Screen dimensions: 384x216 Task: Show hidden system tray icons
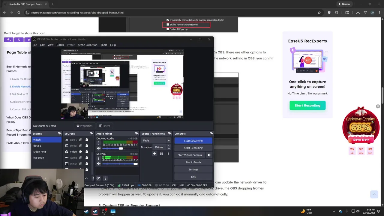pyautogui.click(x=334, y=211)
